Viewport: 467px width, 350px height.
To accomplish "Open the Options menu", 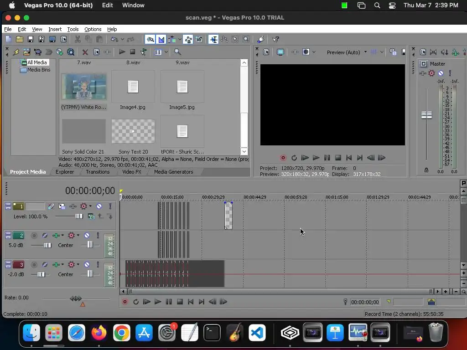I will point(93,29).
